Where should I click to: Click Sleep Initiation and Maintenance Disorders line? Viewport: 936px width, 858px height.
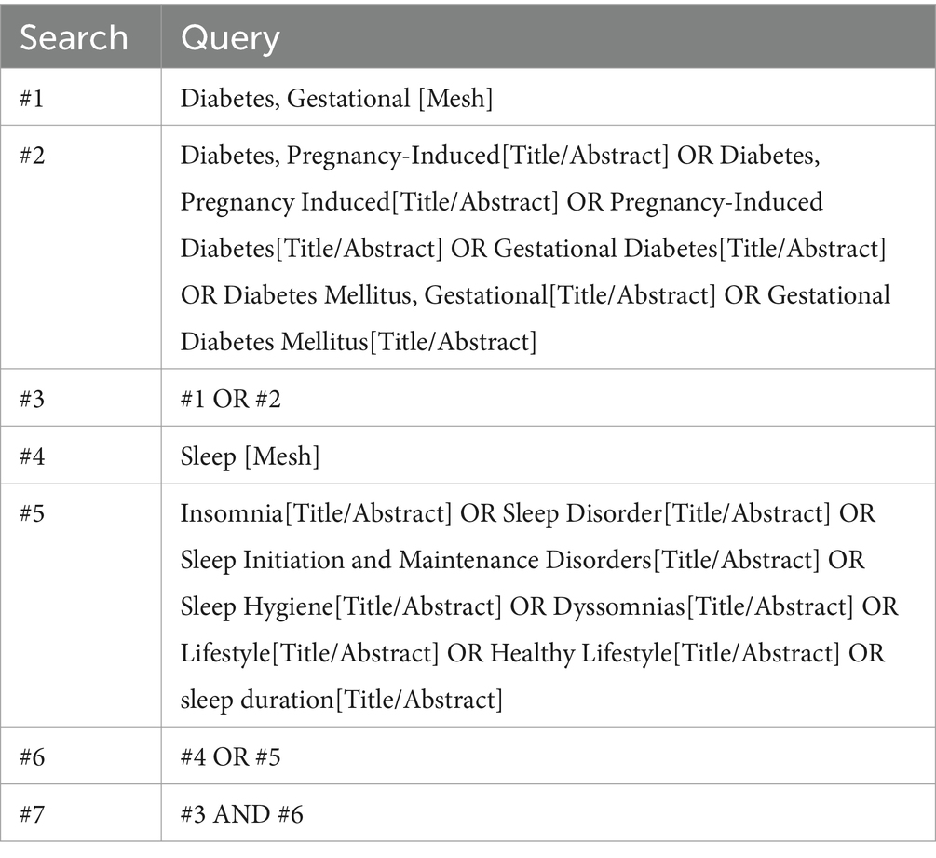coord(522,561)
